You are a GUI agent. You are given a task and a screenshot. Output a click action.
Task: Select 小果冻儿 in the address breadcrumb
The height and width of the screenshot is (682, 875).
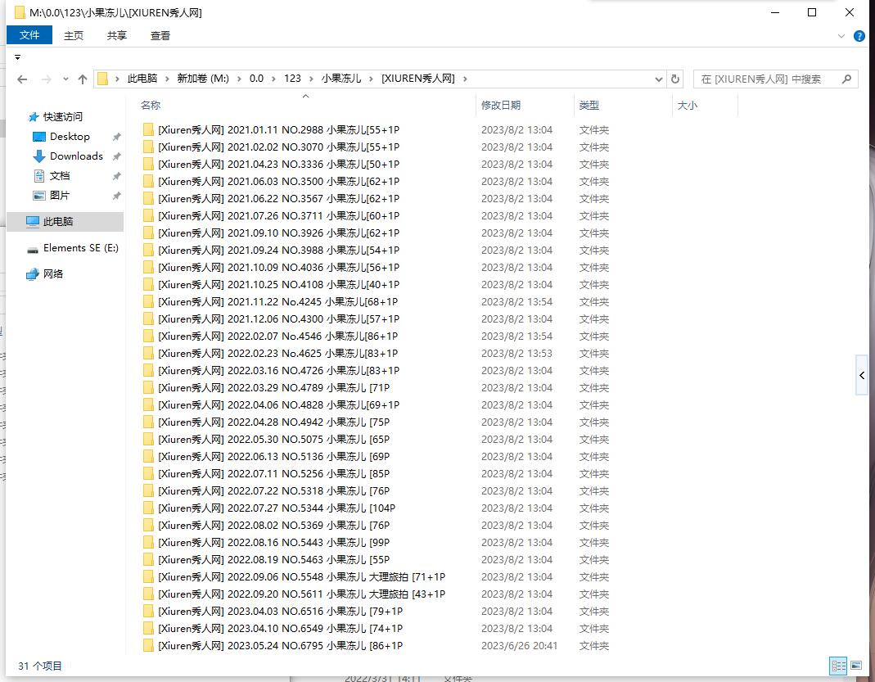[341, 79]
